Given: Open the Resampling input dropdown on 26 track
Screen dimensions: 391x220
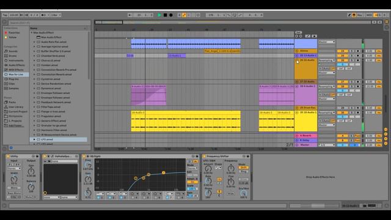Looking at the screenshot, I should [x=326, y=61].
